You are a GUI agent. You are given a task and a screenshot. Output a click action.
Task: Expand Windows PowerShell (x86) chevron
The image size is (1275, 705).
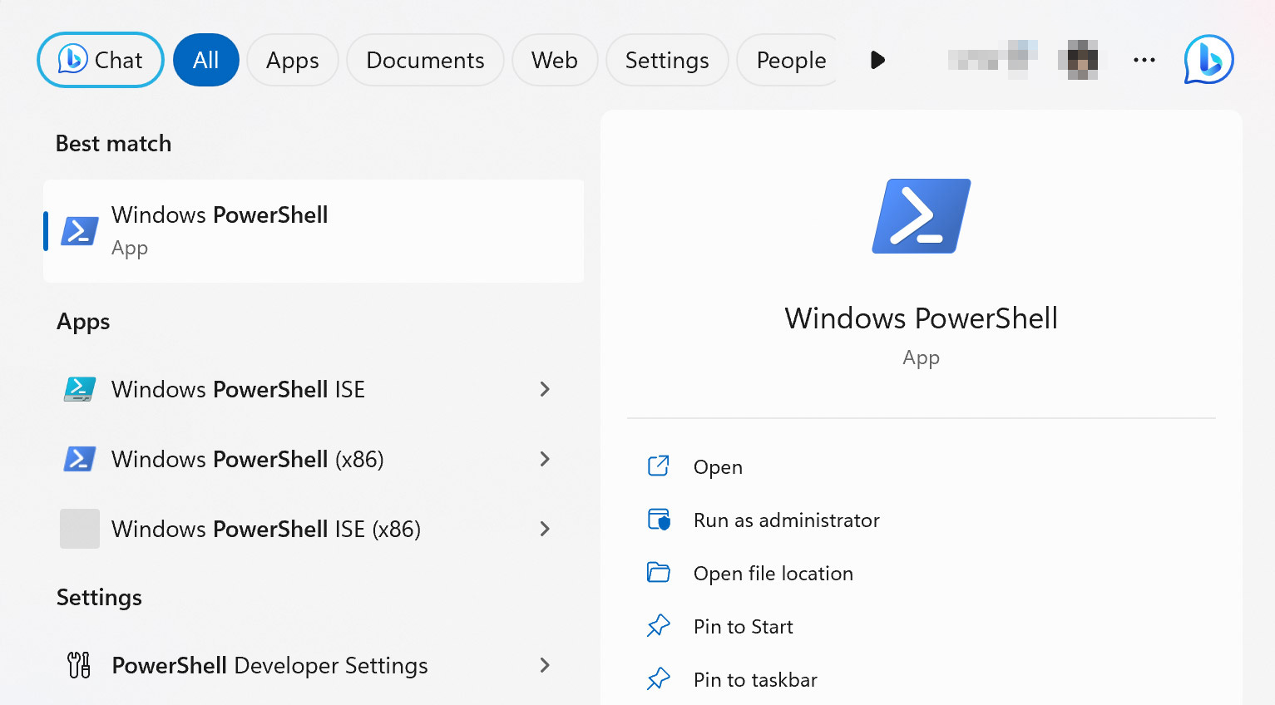point(545,459)
